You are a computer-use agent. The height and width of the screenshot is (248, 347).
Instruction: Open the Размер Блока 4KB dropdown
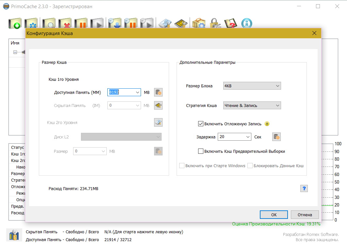point(252,86)
